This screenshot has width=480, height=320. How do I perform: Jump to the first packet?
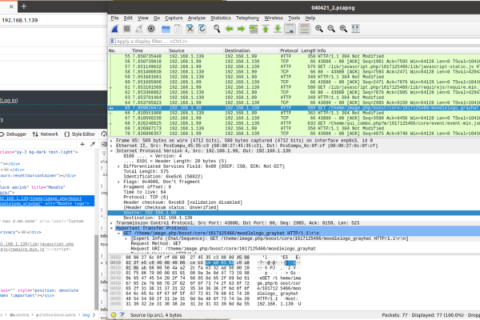[266, 29]
